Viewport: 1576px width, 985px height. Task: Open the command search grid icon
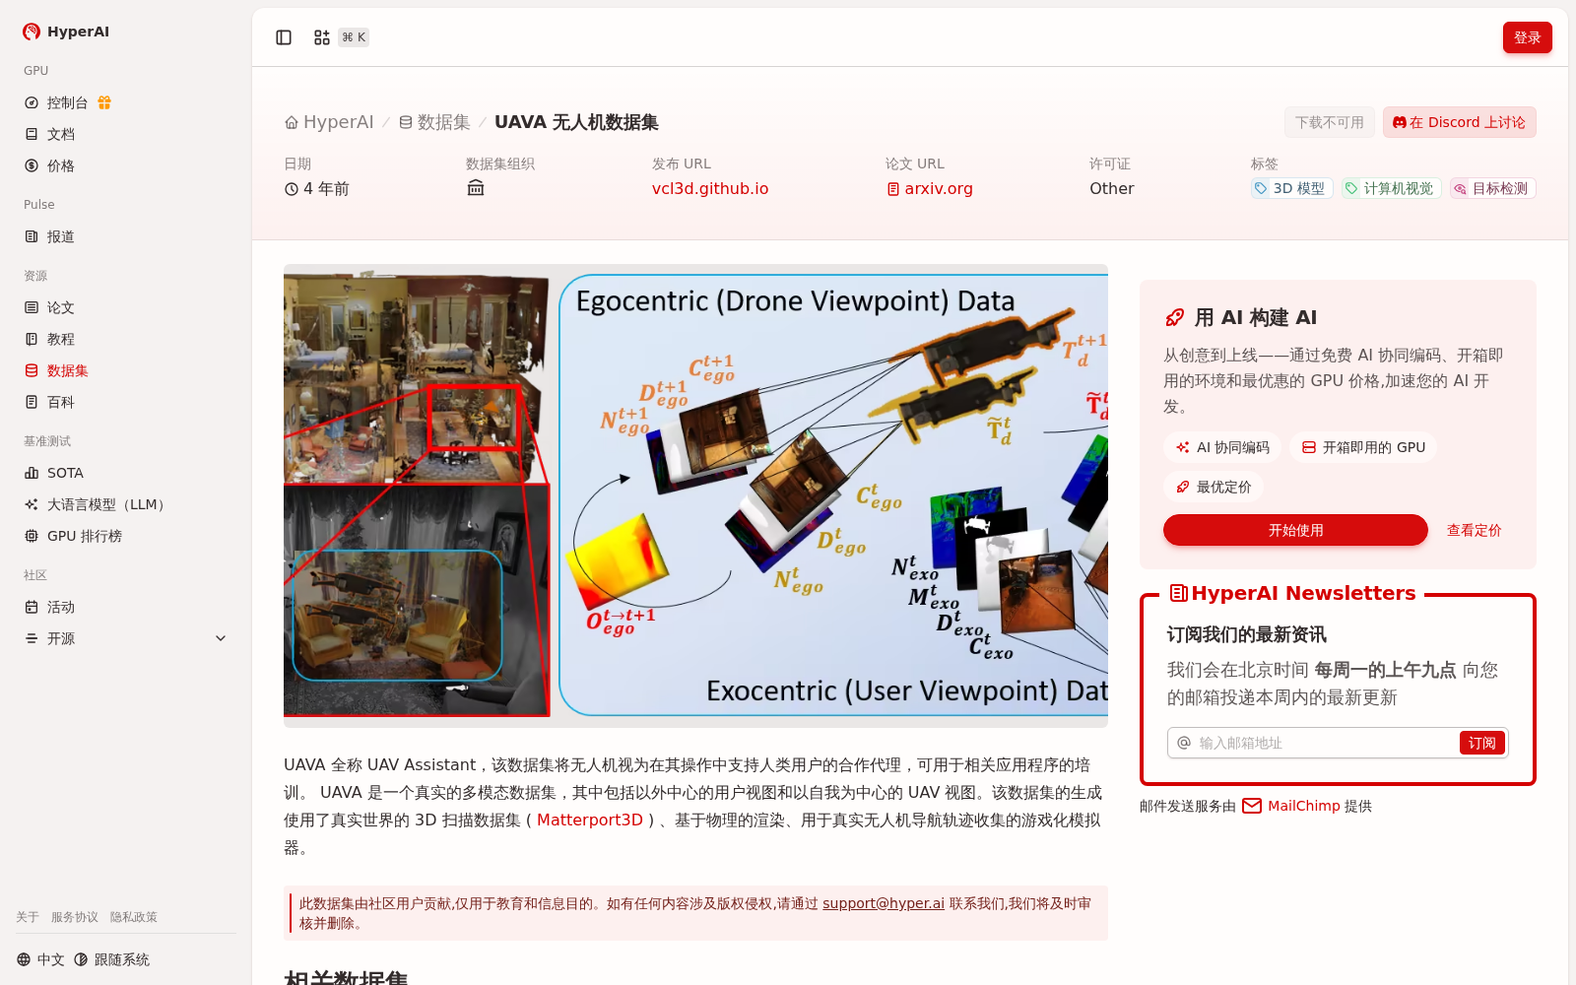tap(322, 37)
